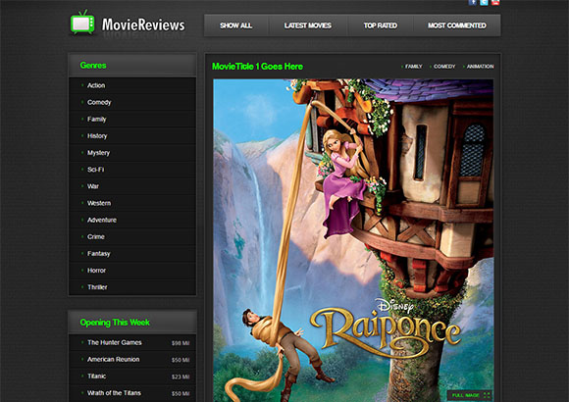Click the MovieReviews site title text
Viewport: 569px width, 402px height.
coord(143,25)
